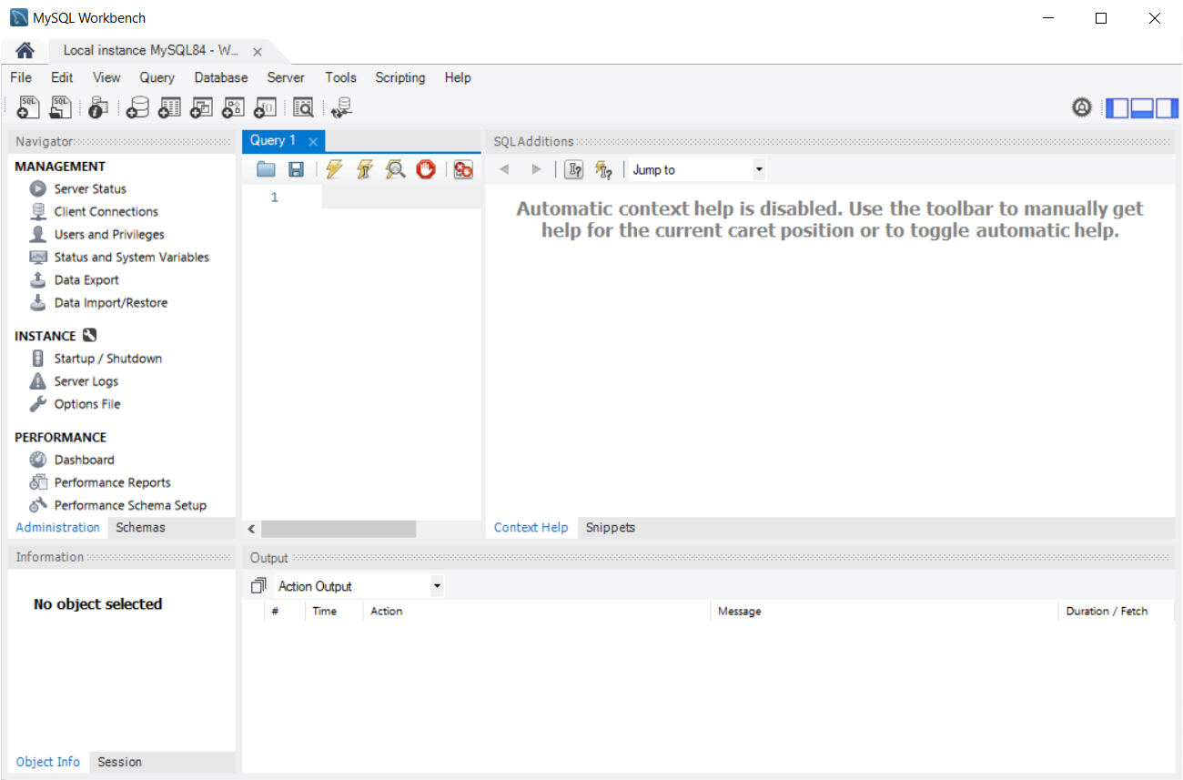Switch to the Schemas tab
The image size is (1183, 780).
[x=141, y=527]
